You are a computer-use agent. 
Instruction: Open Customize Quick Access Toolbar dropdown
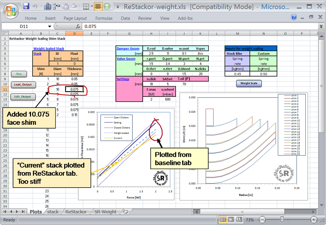pos(118,7)
